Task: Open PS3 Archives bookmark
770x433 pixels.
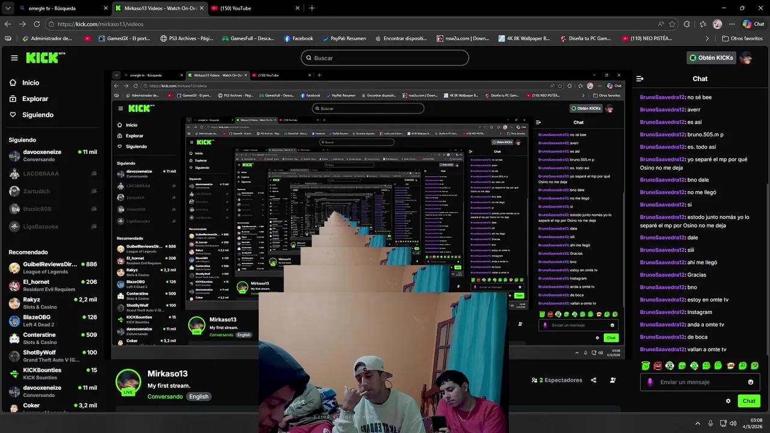Action: point(187,38)
